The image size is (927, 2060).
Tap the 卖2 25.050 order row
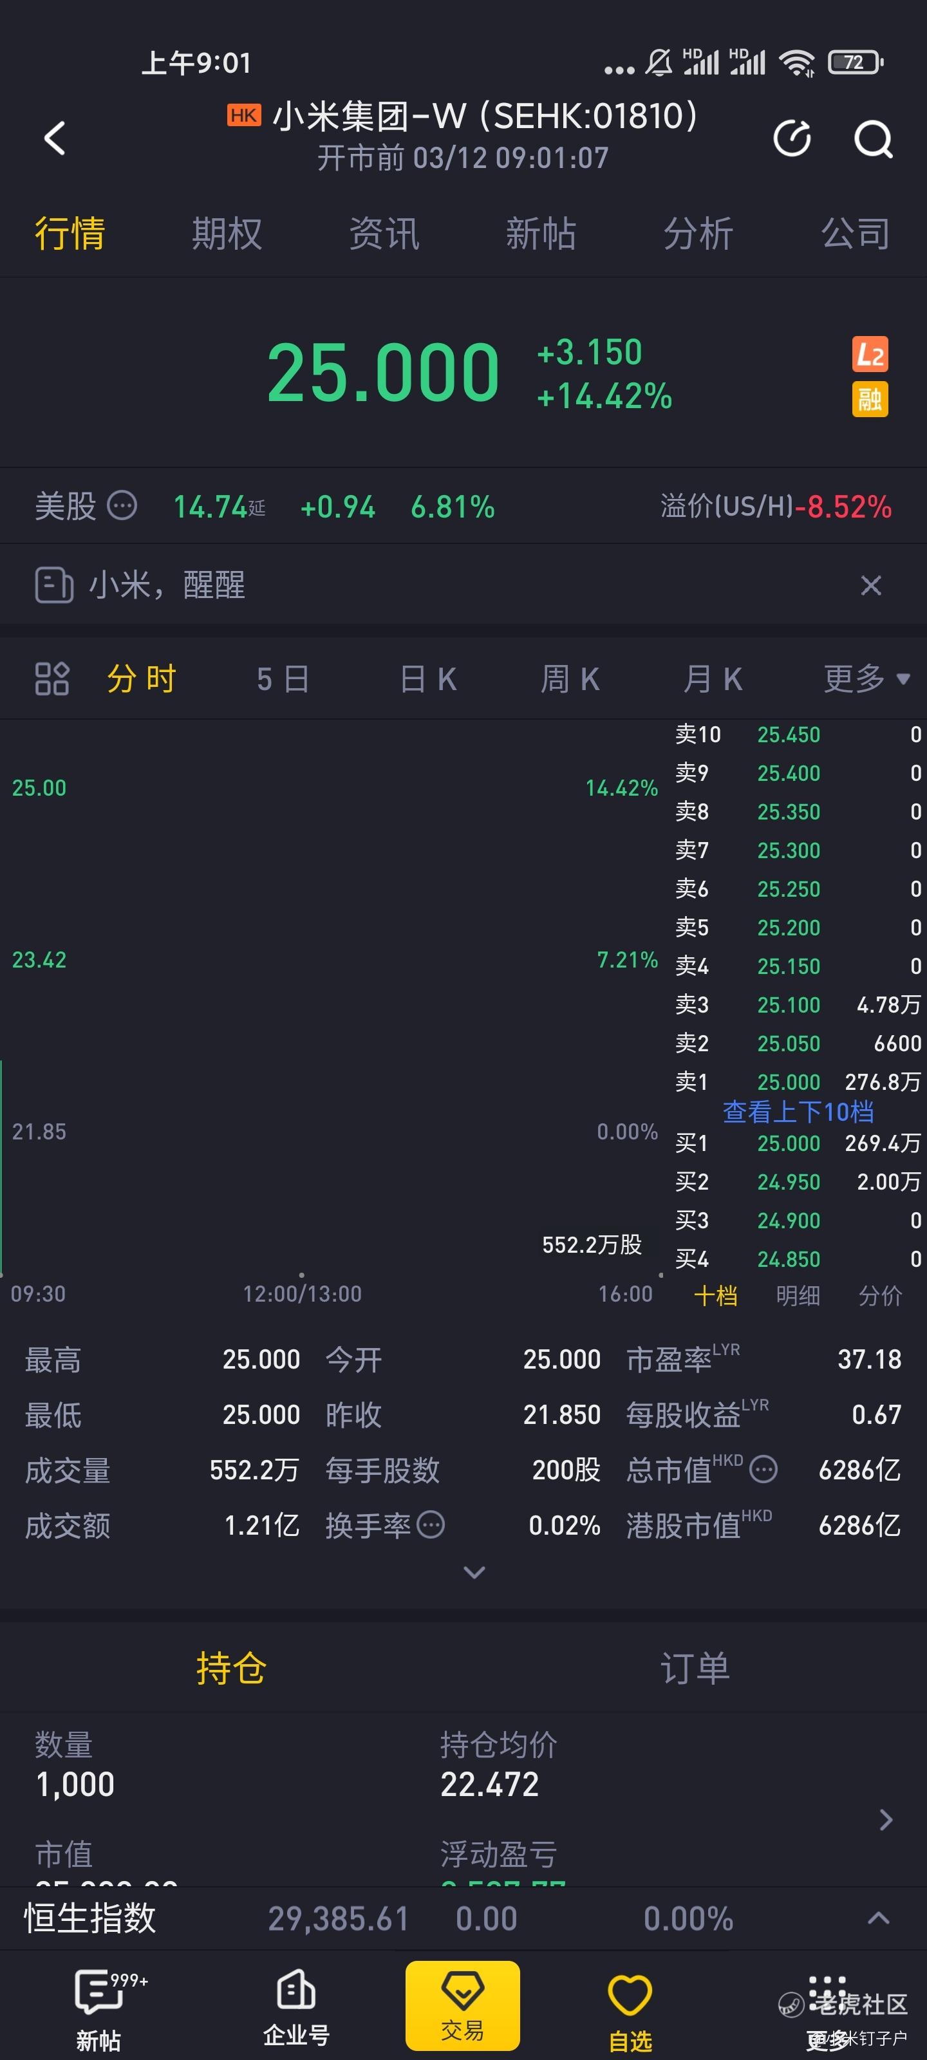coord(798,1044)
